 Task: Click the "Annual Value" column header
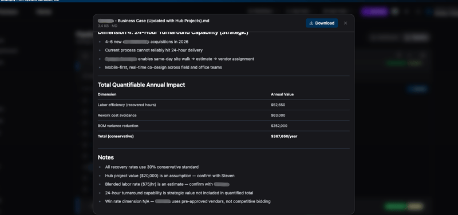click(x=282, y=94)
